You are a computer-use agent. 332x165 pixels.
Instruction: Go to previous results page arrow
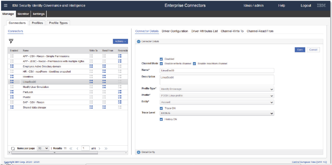(77, 149)
